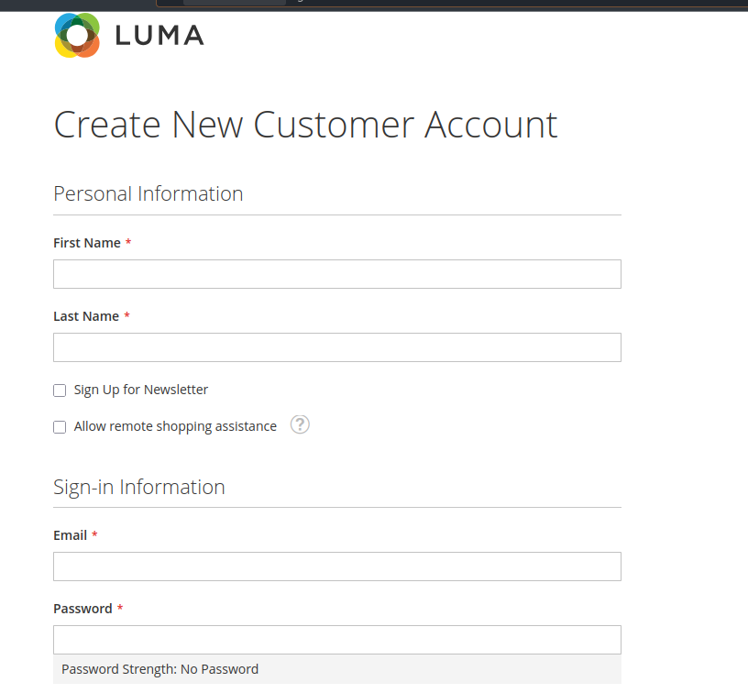Click the Allow remote shopping assistance label text
The image size is (748, 693).
(175, 426)
